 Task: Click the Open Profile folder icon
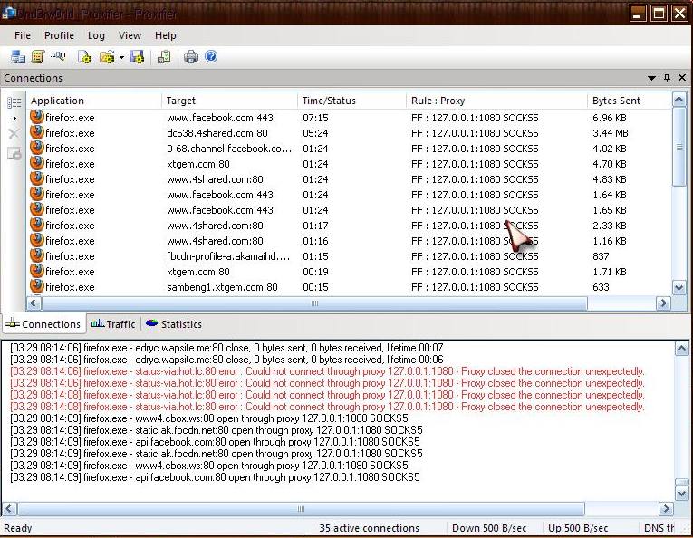(x=107, y=57)
